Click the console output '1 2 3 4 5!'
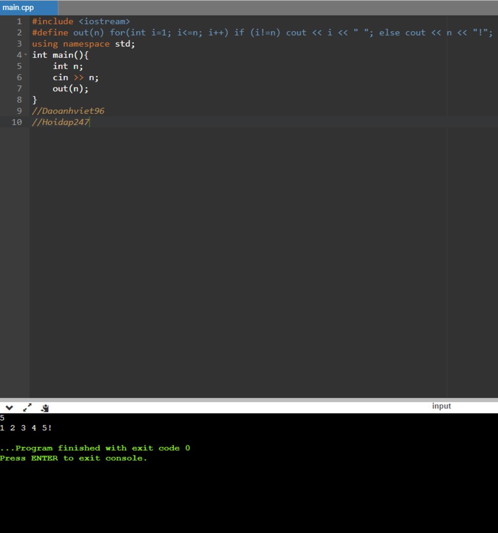 point(26,428)
